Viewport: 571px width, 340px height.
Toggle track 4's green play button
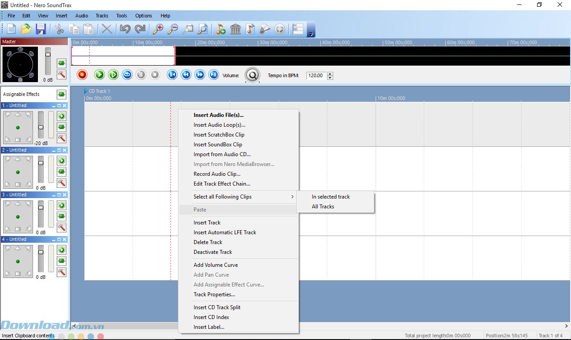pos(62,250)
